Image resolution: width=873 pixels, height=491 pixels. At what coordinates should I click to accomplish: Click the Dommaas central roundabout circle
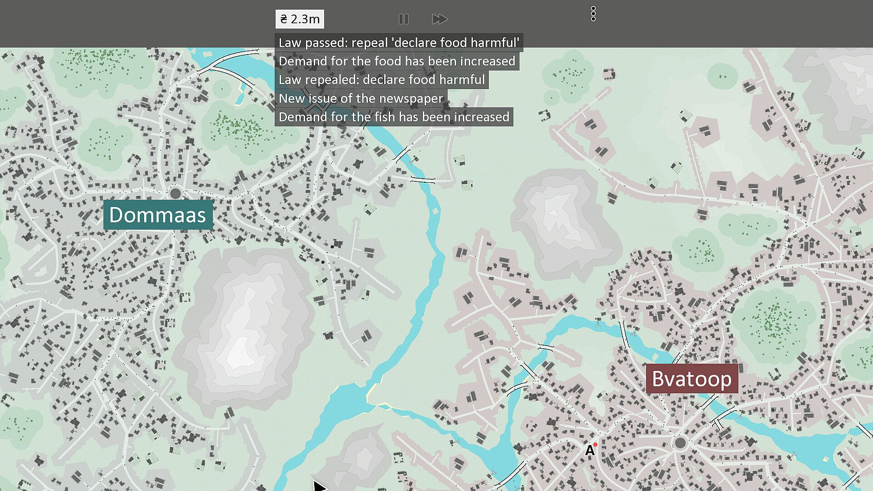coord(175,194)
